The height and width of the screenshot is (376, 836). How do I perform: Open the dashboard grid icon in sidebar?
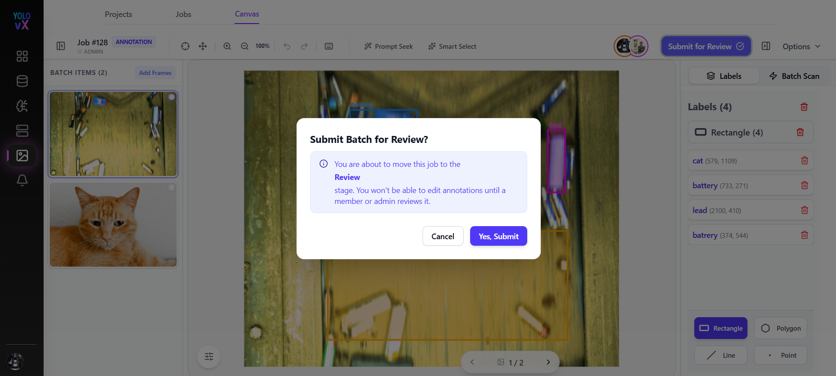coord(22,56)
